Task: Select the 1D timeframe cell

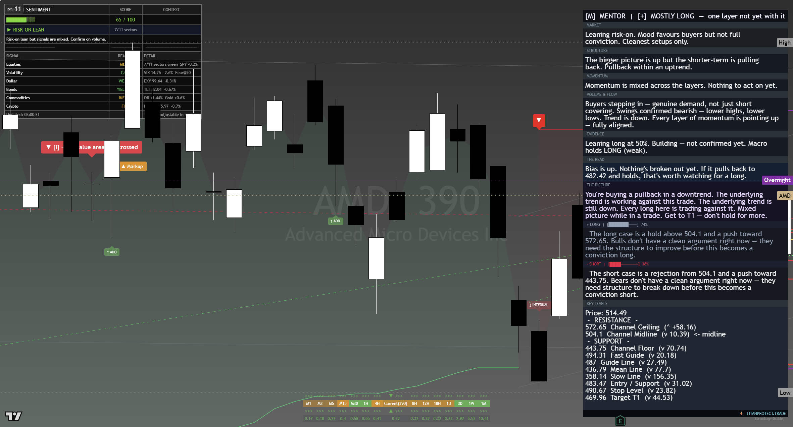Action: (449, 404)
